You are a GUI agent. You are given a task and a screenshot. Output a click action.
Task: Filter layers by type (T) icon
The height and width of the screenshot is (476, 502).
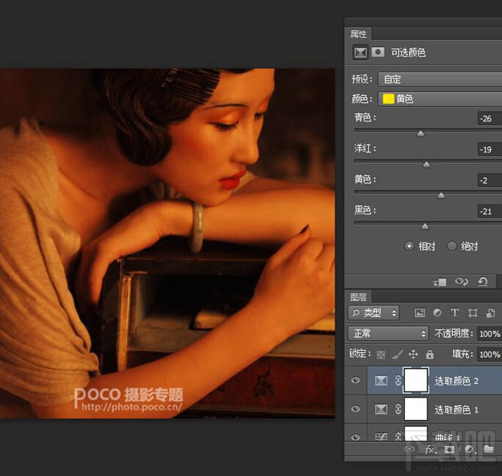[455, 312]
